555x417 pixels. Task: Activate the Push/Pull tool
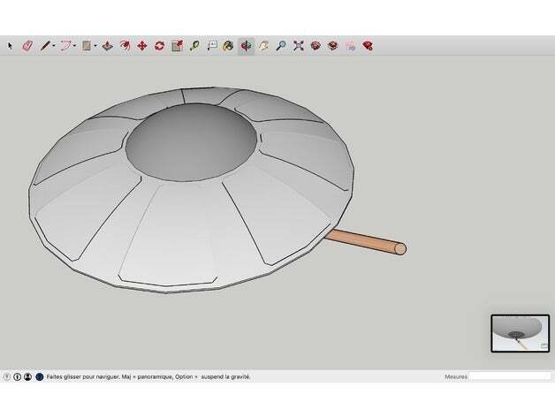(107, 45)
